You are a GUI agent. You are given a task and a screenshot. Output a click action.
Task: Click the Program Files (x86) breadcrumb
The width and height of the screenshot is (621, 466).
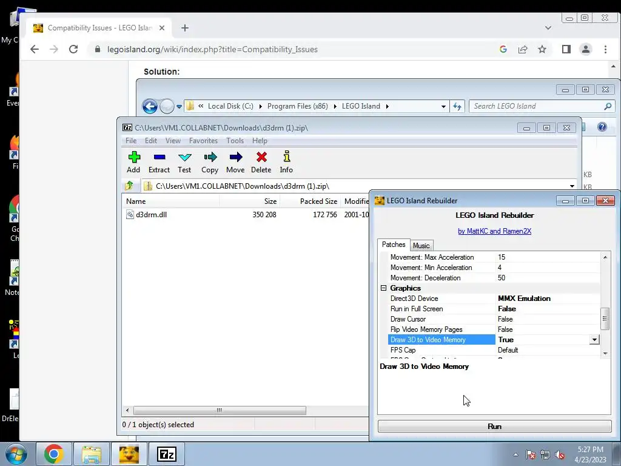pyautogui.click(x=297, y=106)
